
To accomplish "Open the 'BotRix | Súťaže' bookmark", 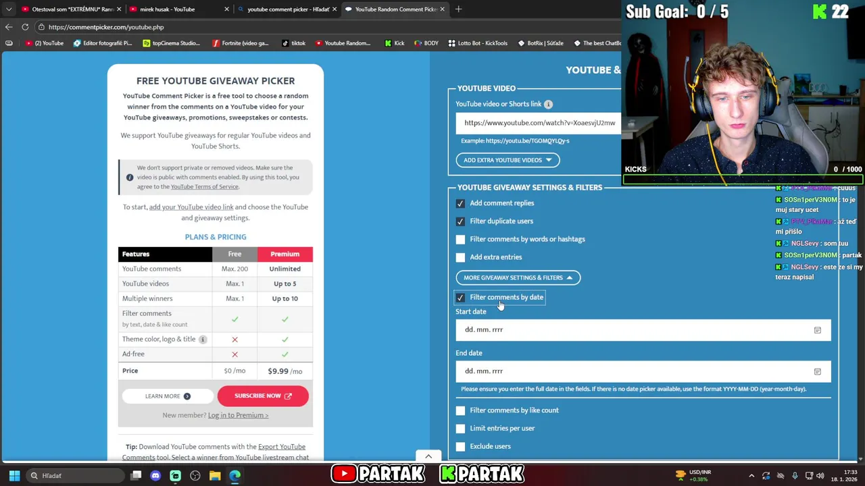I will 540,43.
